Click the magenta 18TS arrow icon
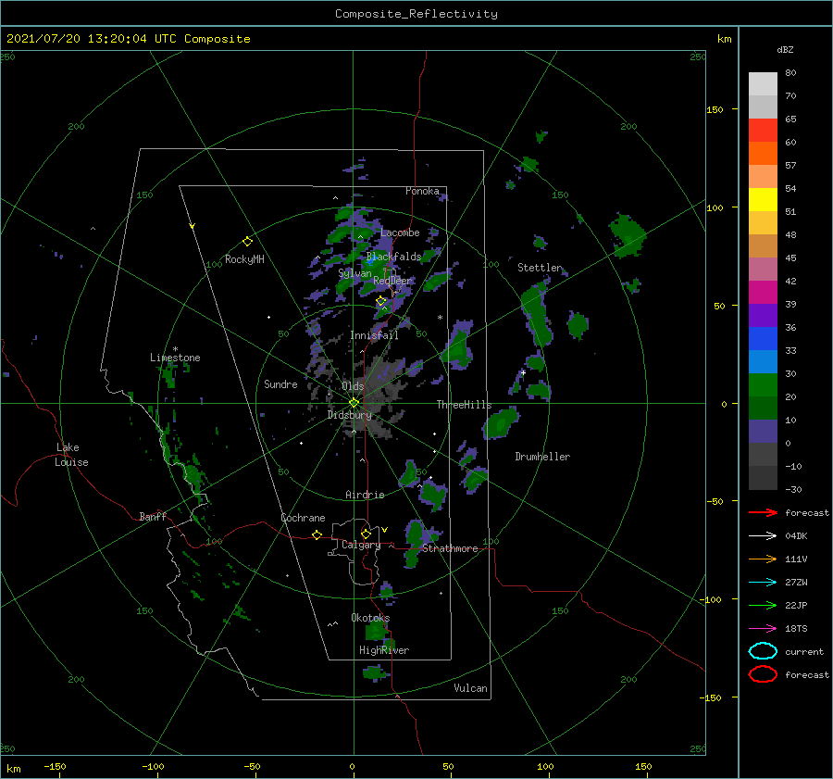This screenshot has height=779, width=833. 763,629
